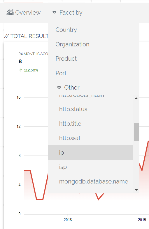Click the scroll down arrow in facet list
This screenshot has height=229, width=149.
pyautogui.click(x=136, y=190)
